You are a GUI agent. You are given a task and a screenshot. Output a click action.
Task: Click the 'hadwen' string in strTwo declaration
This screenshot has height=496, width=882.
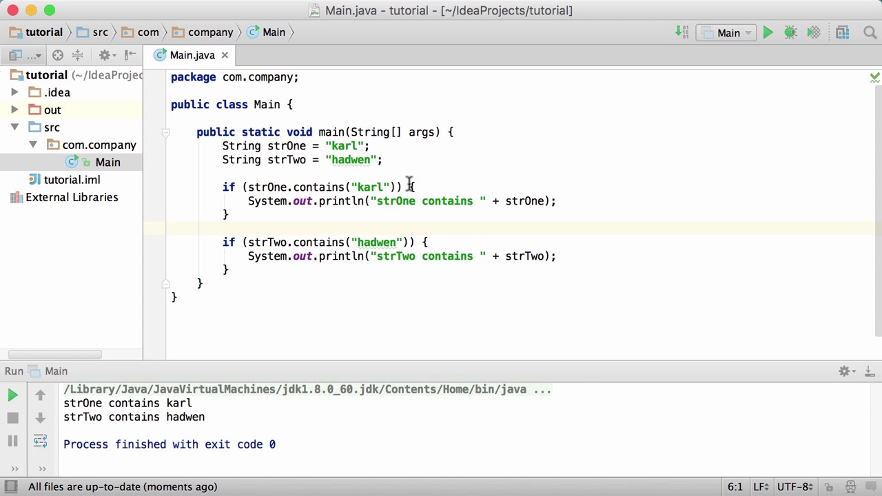click(351, 160)
